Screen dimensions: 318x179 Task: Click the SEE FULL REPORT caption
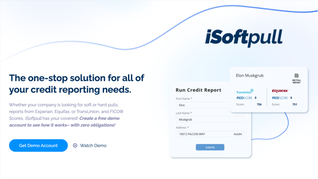(297, 81)
